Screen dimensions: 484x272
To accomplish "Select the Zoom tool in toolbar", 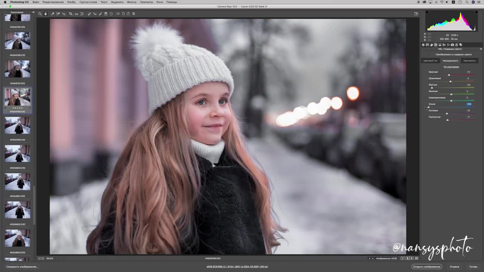I will 40,14.
